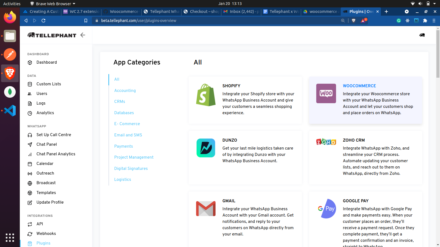Open Visual Studio Code from the dock
The image size is (440, 247).
(10, 111)
